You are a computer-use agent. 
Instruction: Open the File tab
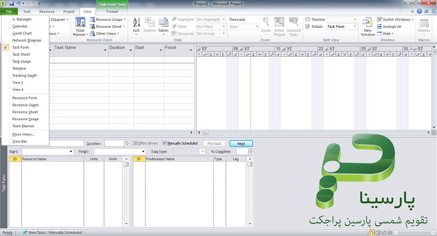tap(9, 11)
